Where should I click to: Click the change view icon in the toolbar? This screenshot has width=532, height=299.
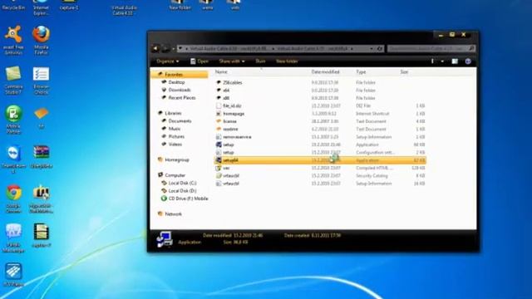(432, 61)
